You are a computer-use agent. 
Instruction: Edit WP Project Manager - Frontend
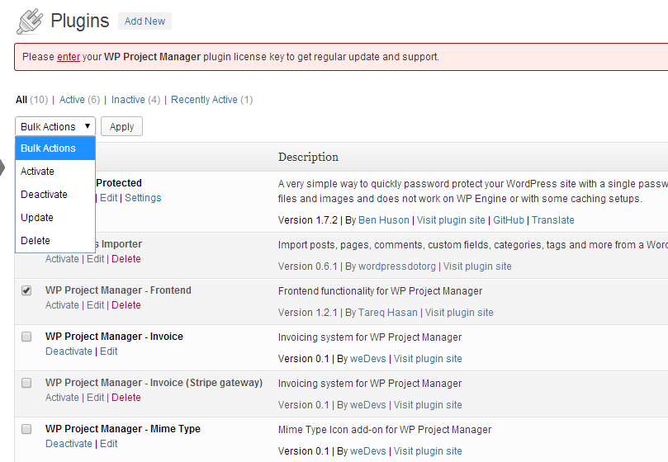pyautogui.click(x=96, y=305)
